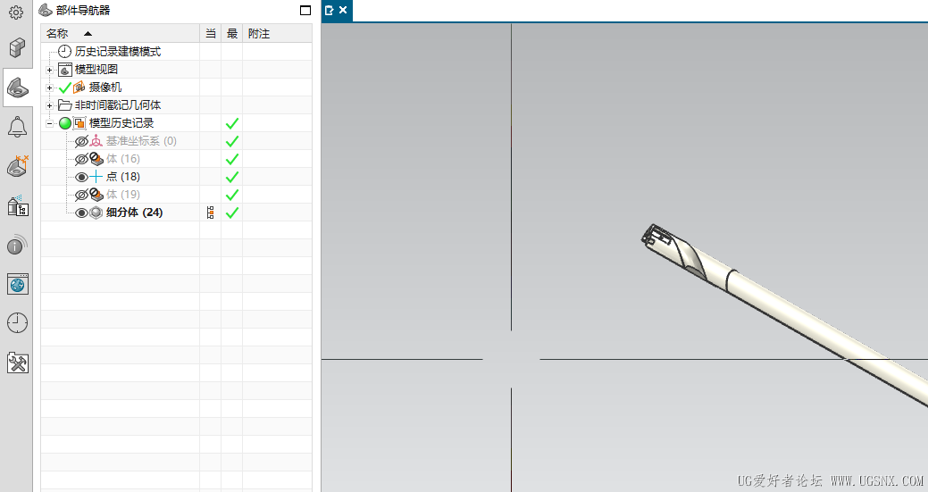Image resolution: width=928 pixels, height=492 pixels.
Task: Open the History clock sidebar tab
Action: coord(17,323)
